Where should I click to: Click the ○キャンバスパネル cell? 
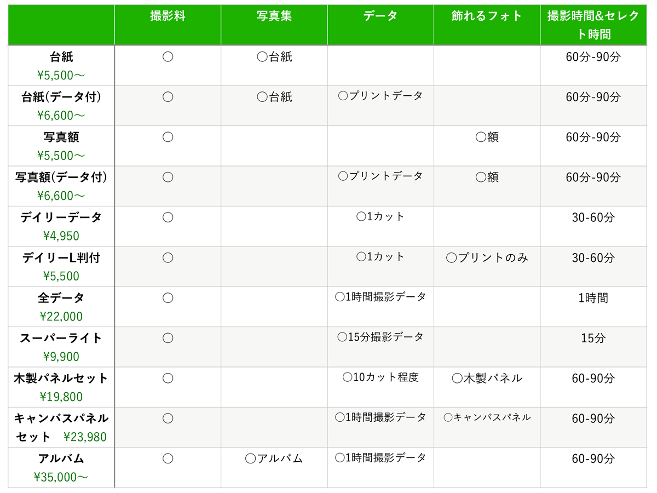click(x=487, y=417)
